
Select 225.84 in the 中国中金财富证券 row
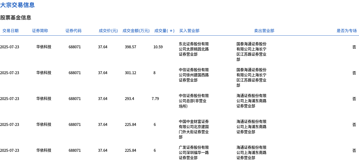click(x=130, y=124)
